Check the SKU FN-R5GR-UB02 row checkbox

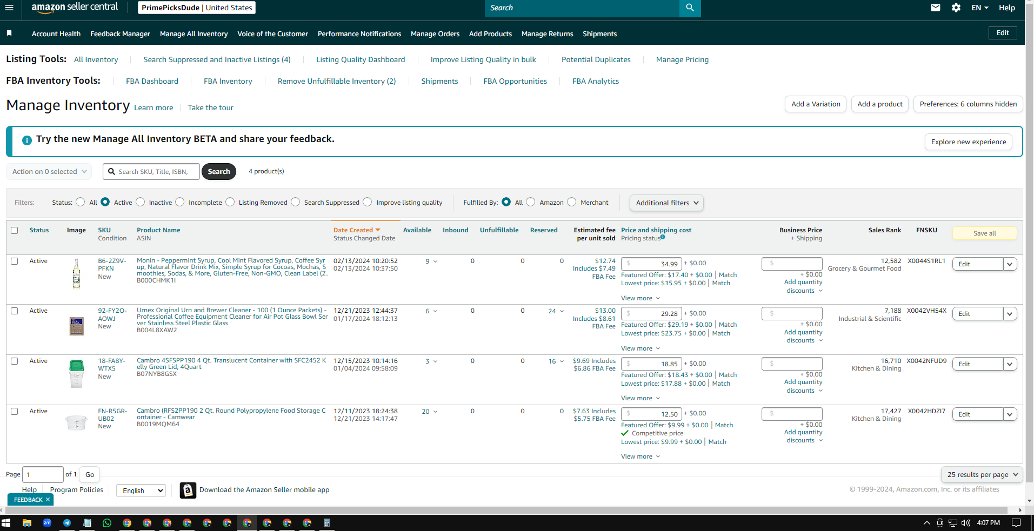15,411
